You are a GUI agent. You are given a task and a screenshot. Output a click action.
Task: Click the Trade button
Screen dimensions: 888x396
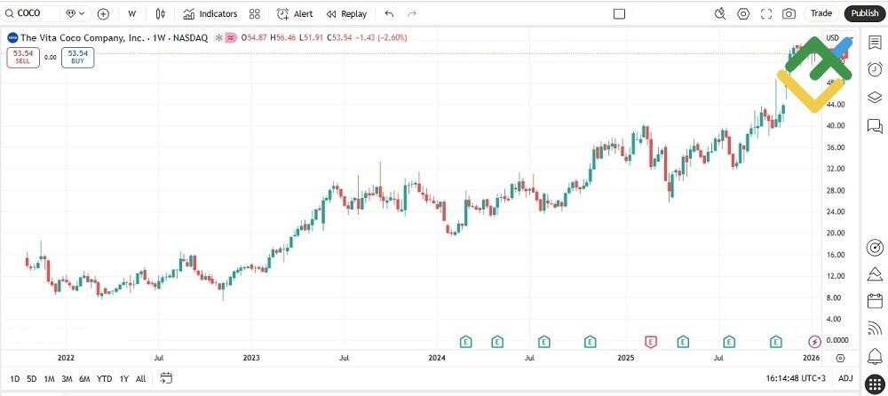tap(821, 13)
